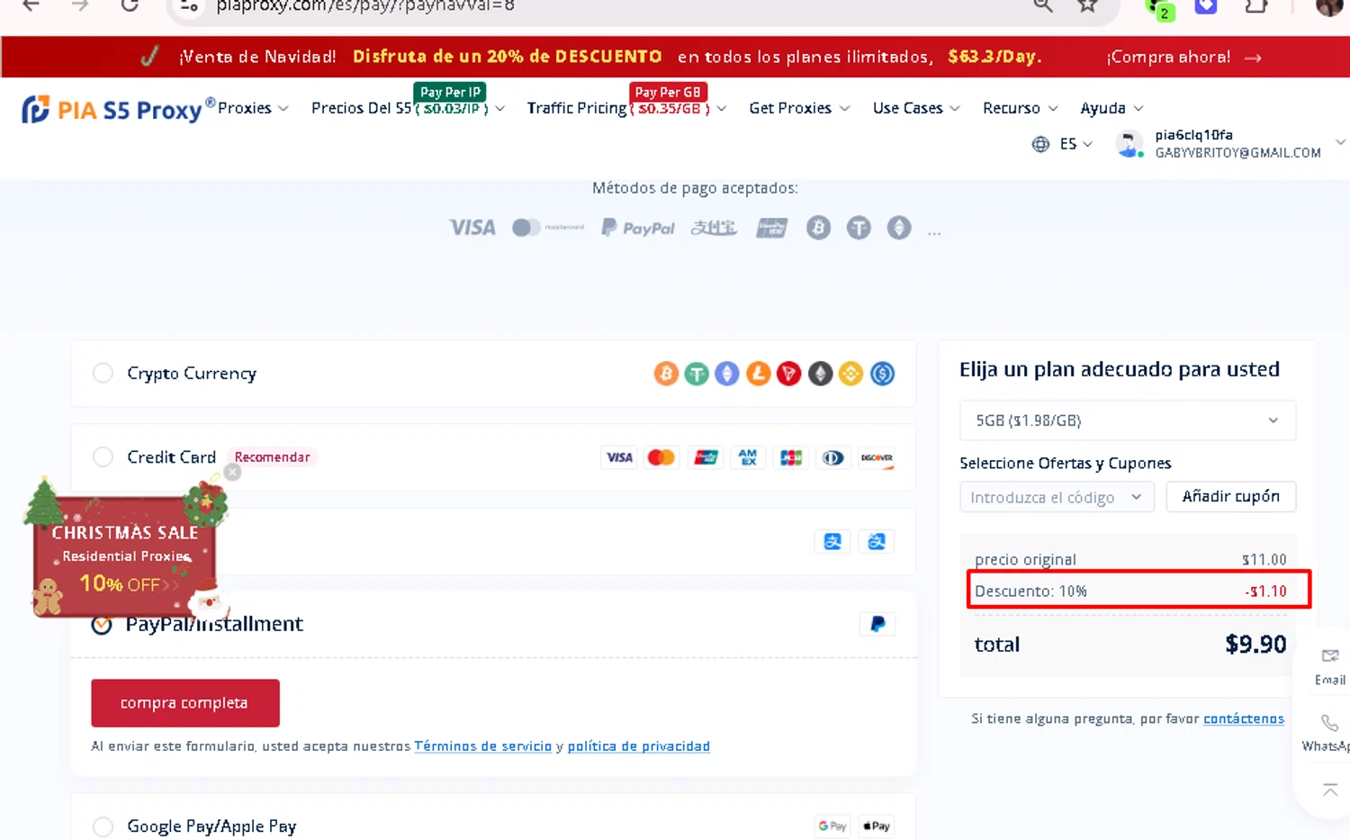Click the ¡Compra ahora! banner link
The image size is (1350, 840).
tap(1183, 57)
